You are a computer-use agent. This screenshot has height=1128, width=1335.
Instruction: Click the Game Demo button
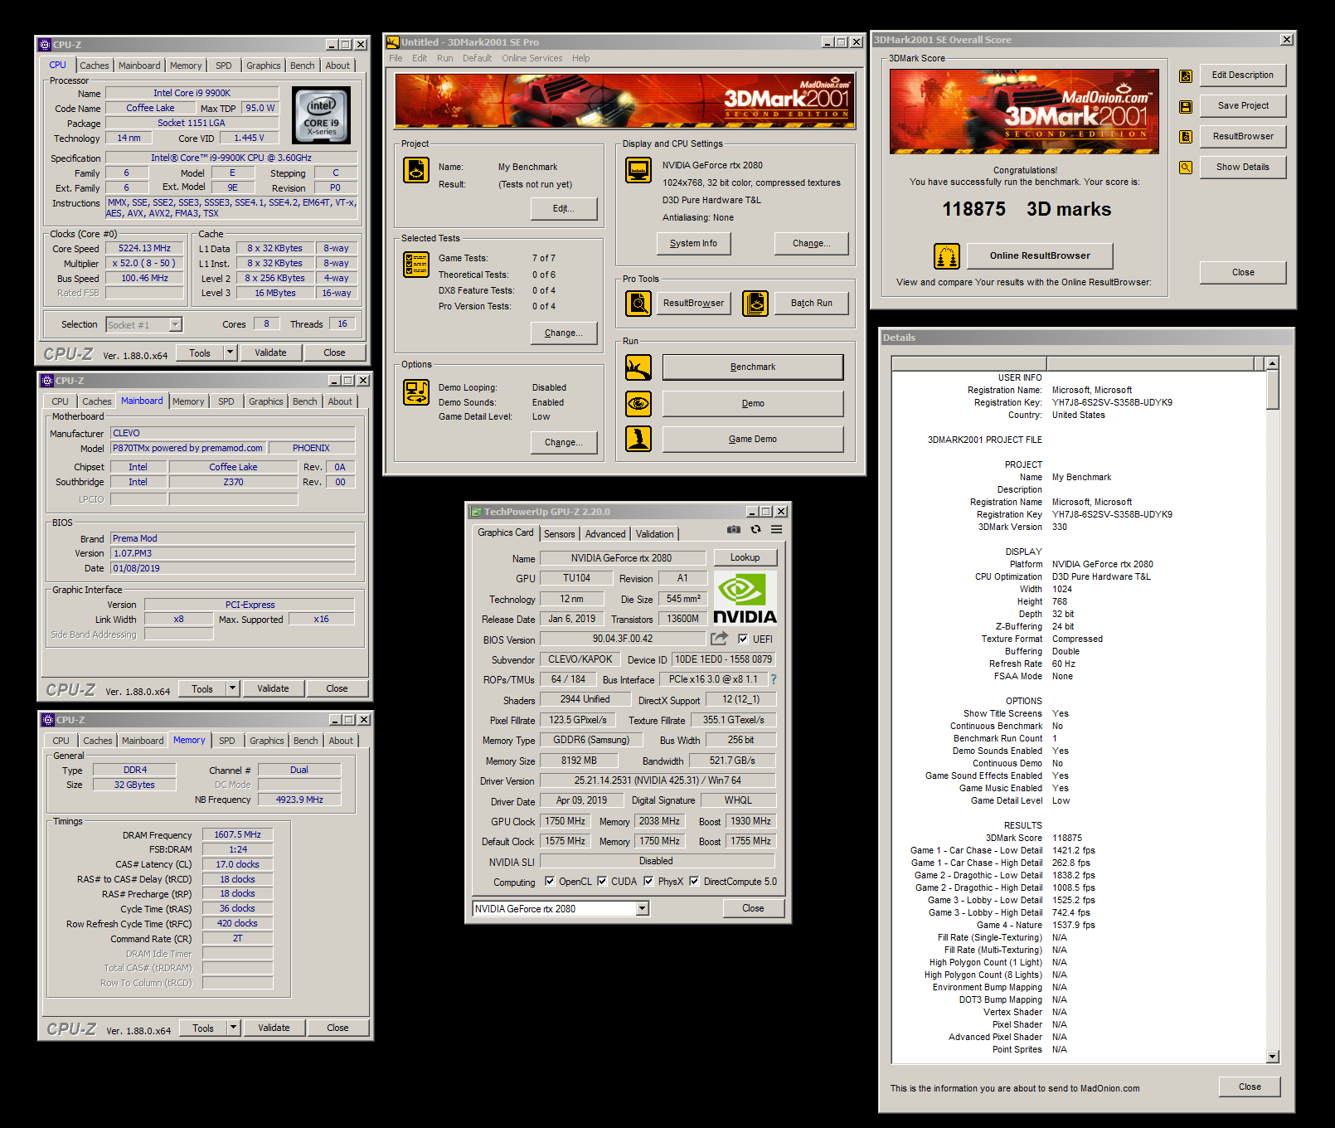tap(753, 440)
